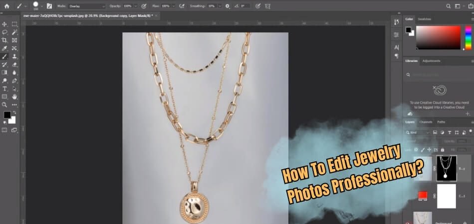The height and width of the screenshot is (224, 474).
Task: Select the Move tool
Action: (x=4, y=24)
